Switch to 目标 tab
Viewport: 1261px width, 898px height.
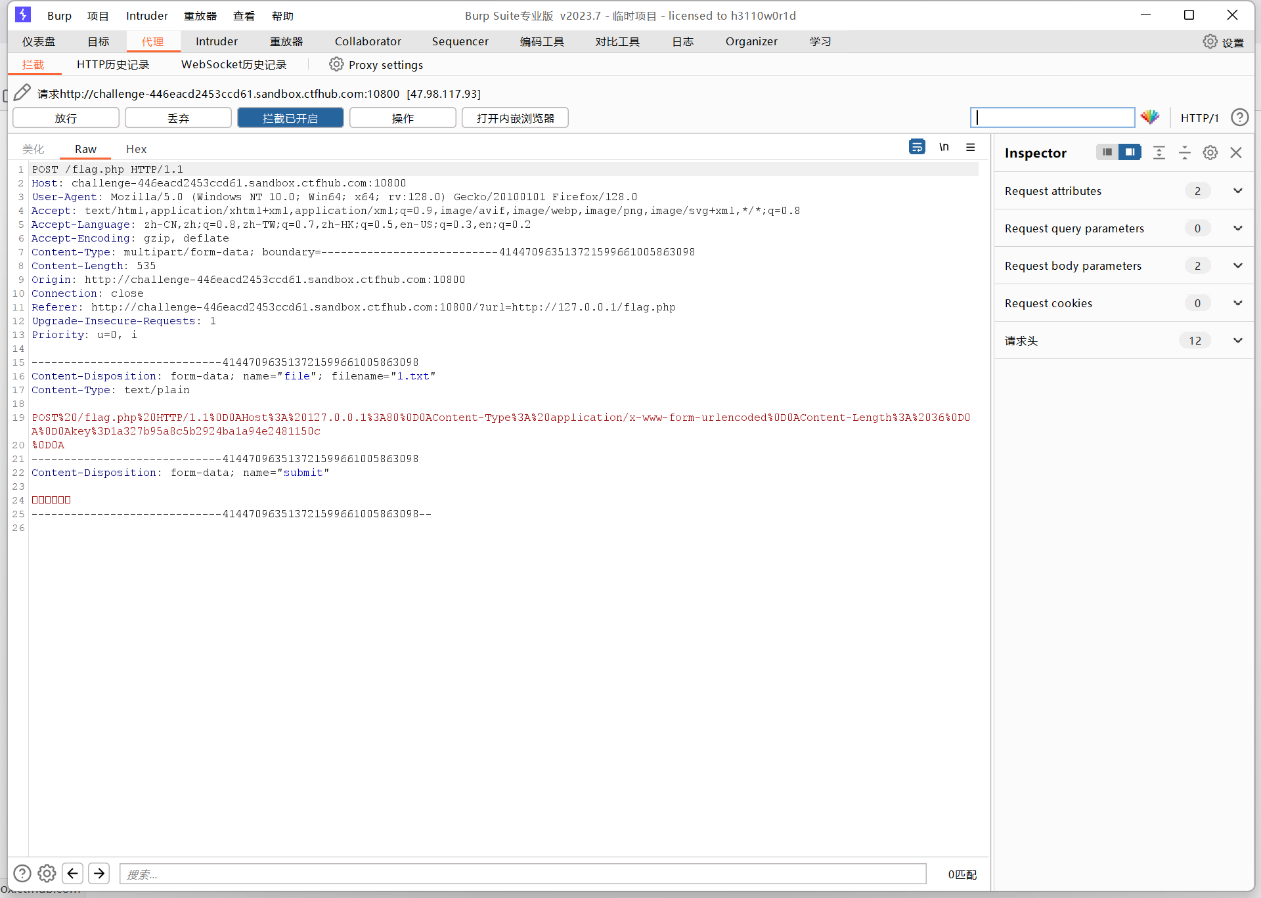click(99, 41)
